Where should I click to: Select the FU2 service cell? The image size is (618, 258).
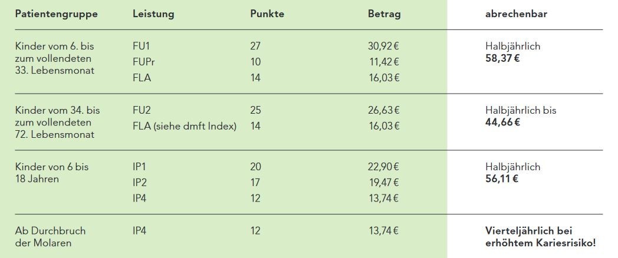click(x=142, y=110)
